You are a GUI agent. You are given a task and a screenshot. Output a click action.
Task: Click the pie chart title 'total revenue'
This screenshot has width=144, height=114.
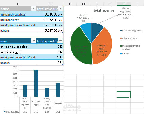click(x=104, y=10)
